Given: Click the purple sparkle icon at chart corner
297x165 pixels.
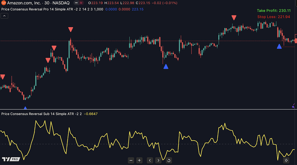Looking at the screenshot, I should tap(294, 106).
